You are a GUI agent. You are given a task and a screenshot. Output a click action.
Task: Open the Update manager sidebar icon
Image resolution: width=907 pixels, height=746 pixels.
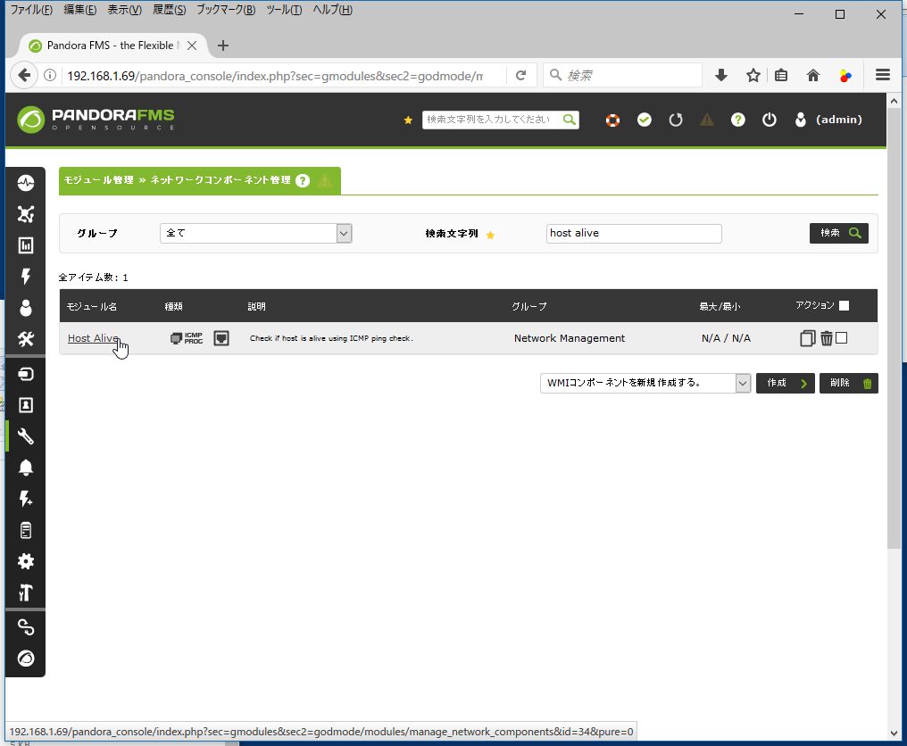pyautogui.click(x=26, y=659)
